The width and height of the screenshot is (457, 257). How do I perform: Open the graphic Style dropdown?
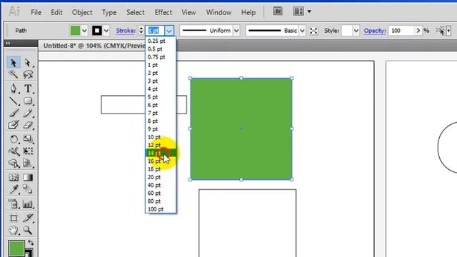[356, 30]
